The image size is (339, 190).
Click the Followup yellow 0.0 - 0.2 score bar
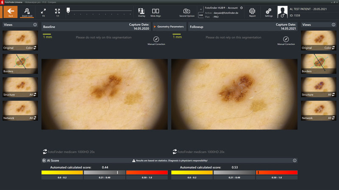pyautogui.click(x=192, y=173)
